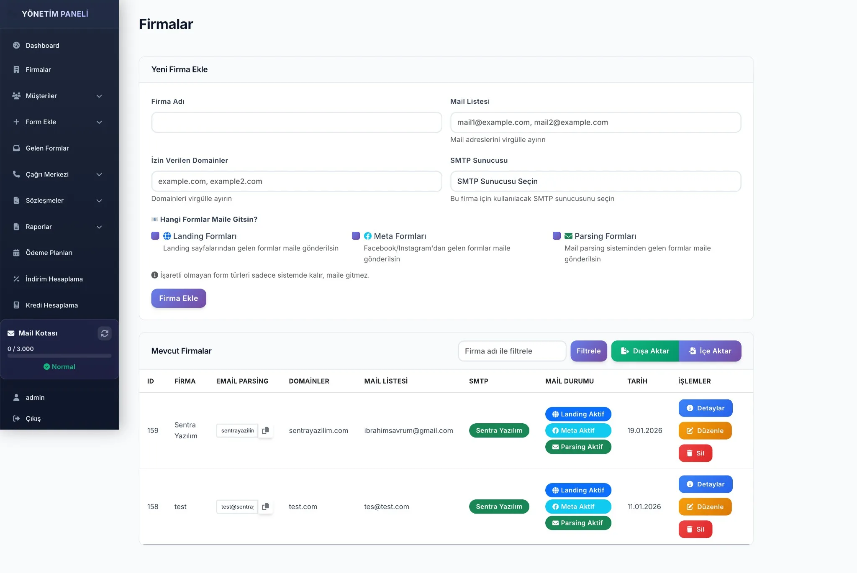The width and height of the screenshot is (857, 573).
Task: Copy the test@sentra parsing email address
Action: pyautogui.click(x=265, y=506)
